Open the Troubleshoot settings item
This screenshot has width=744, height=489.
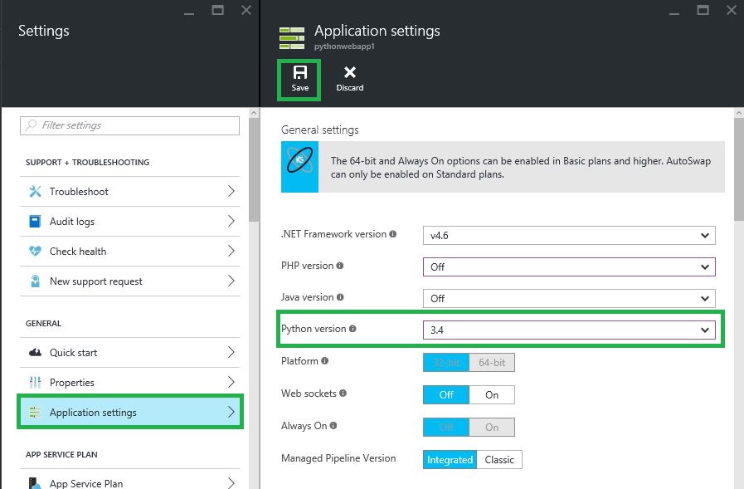click(129, 191)
